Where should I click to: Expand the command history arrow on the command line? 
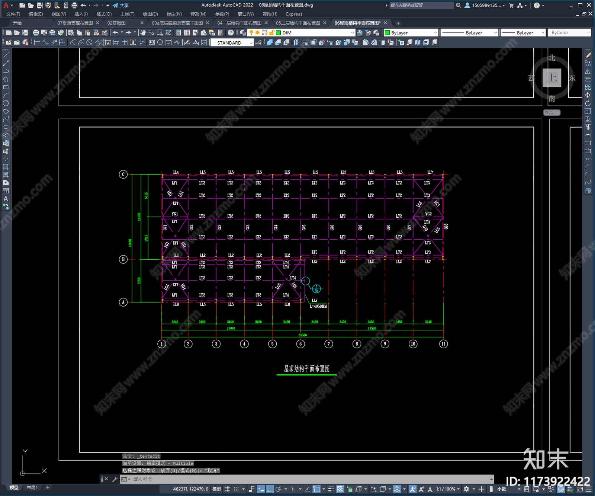point(492,479)
